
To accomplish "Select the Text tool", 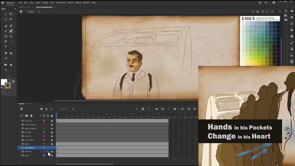I will point(6,47).
